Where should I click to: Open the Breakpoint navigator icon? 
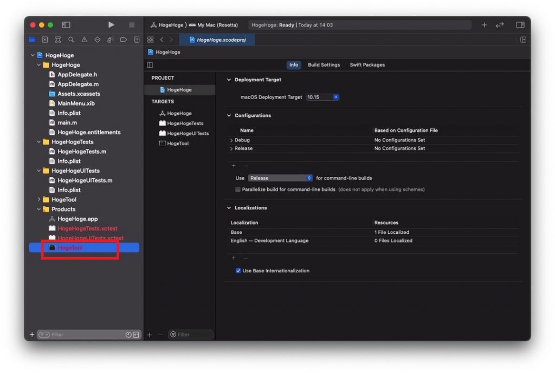pyautogui.click(x=124, y=40)
